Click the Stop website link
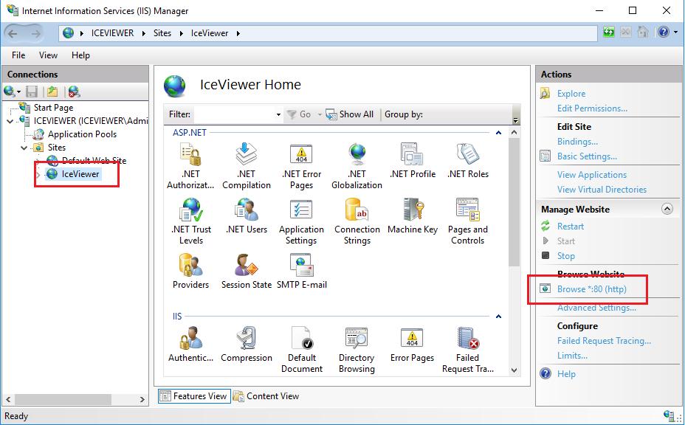The height and width of the screenshot is (425, 685). click(565, 256)
